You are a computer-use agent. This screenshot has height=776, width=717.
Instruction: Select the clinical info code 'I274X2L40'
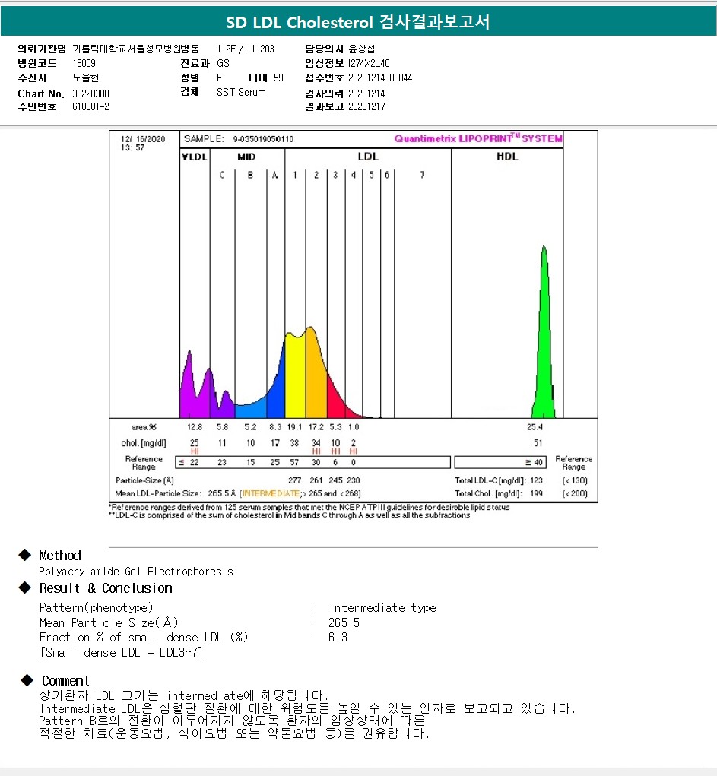click(369, 63)
